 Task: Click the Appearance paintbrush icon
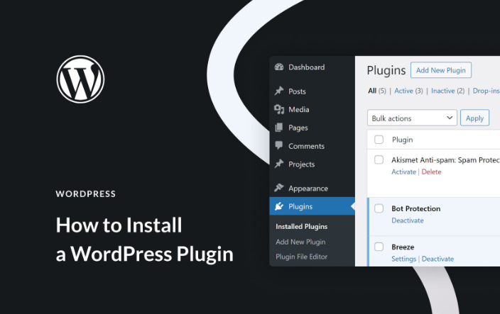pyautogui.click(x=279, y=188)
